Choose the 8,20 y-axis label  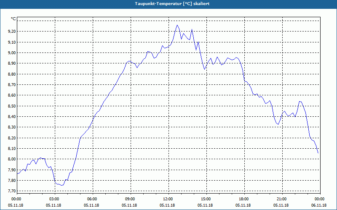12,138
